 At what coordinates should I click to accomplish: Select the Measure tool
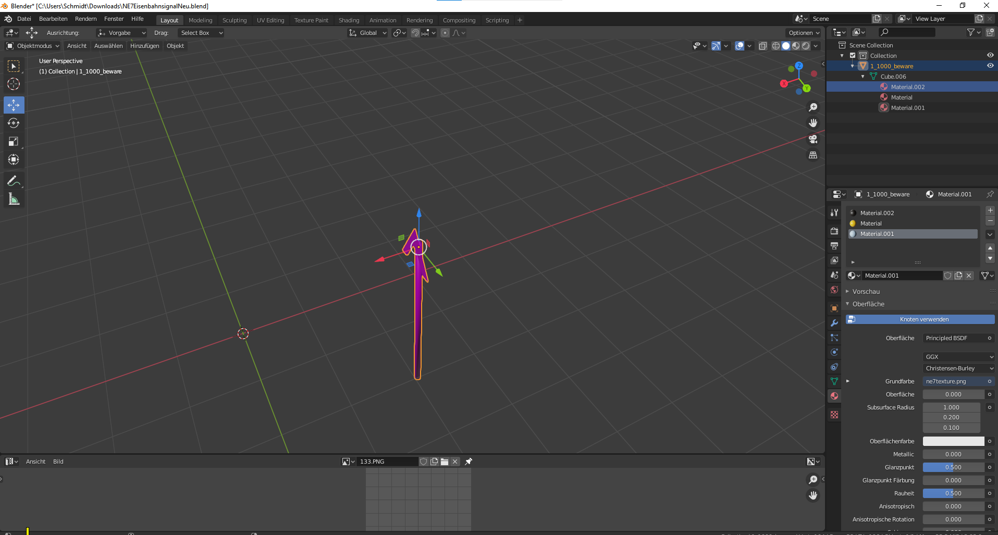coord(14,200)
